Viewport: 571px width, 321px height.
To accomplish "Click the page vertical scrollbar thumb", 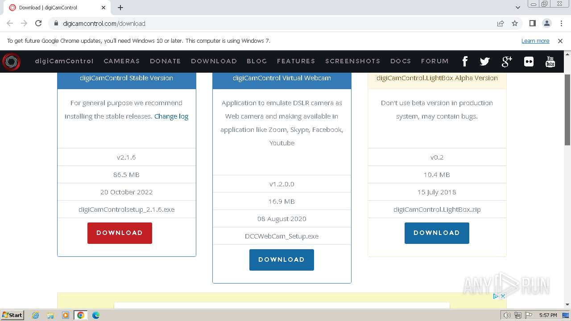I will (567, 109).
